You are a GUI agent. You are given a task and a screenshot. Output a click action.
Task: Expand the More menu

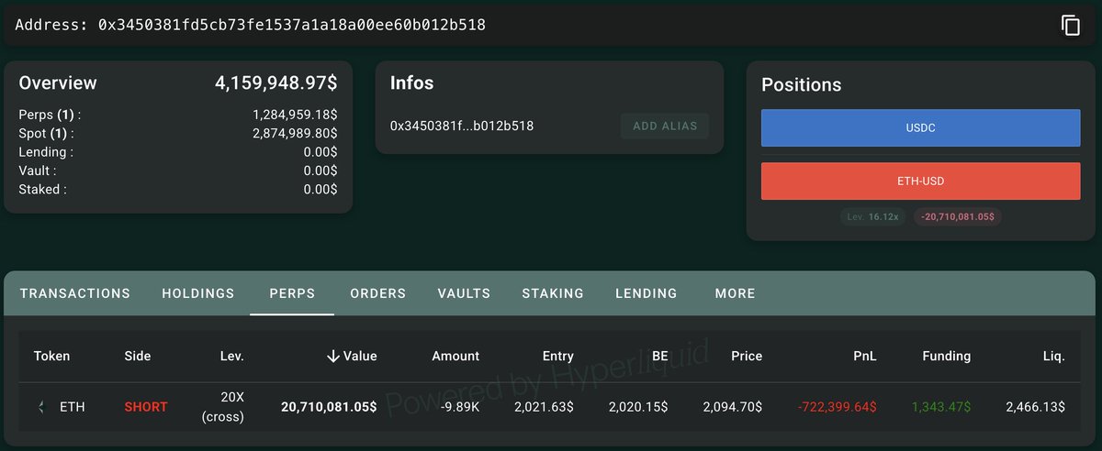pos(735,293)
